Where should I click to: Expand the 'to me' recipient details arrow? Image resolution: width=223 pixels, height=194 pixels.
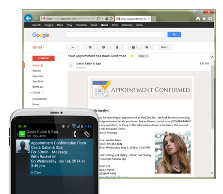tap(84, 67)
